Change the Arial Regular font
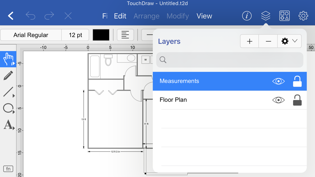 point(31,35)
